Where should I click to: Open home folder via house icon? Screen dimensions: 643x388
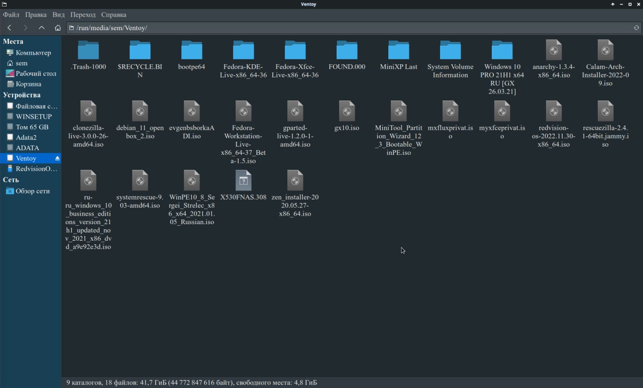pyautogui.click(x=58, y=28)
